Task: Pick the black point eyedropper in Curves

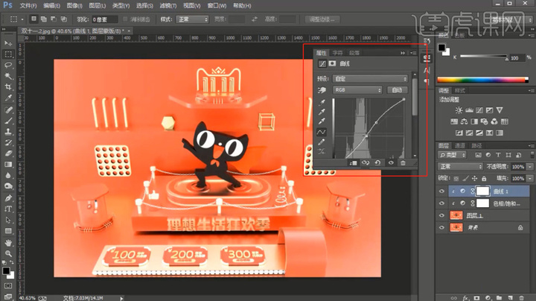Action: [x=322, y=102]
